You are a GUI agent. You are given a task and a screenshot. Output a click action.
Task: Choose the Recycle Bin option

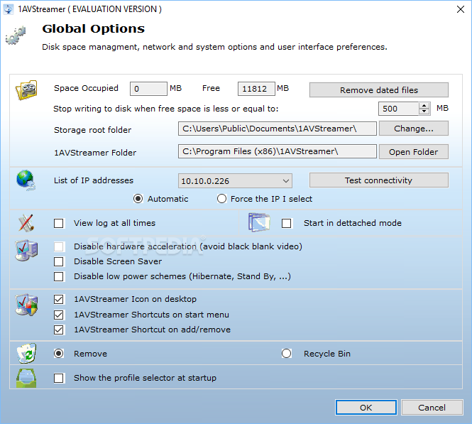pyautogui.click(x=286, y=354)
